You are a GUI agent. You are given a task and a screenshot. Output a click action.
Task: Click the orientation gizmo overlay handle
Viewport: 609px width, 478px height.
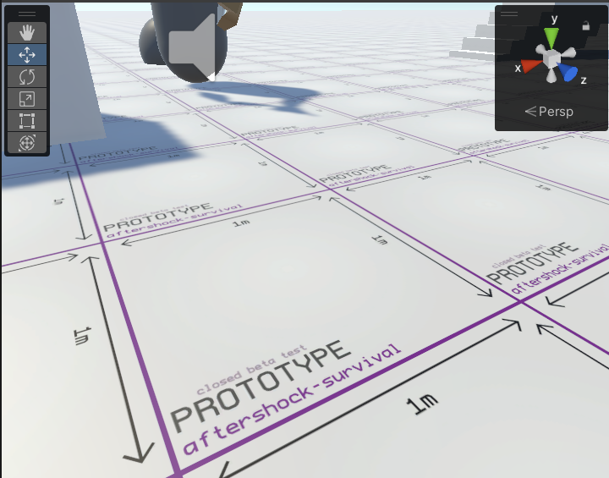[509, 14]
